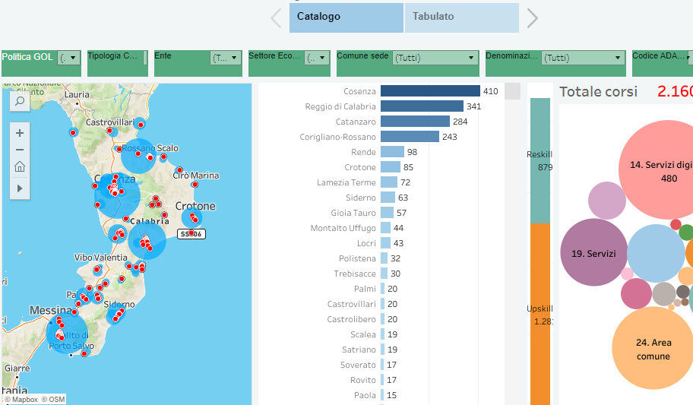Switch to the Tabulato tab

tap(462, 17)
